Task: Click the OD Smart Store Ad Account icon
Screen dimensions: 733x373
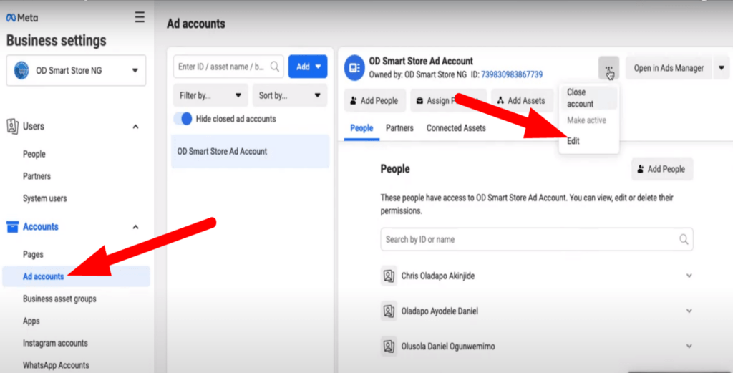Action: [354, 68]
